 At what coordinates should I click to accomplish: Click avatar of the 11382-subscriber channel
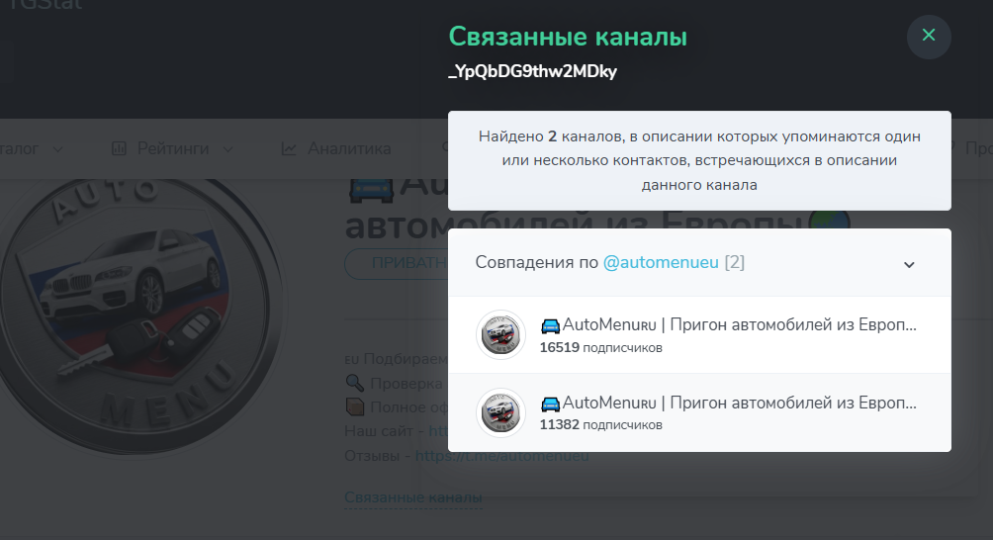tap(500, 412)
